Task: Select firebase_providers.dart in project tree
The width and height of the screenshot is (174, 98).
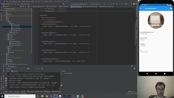Action: tap(16, 43)
